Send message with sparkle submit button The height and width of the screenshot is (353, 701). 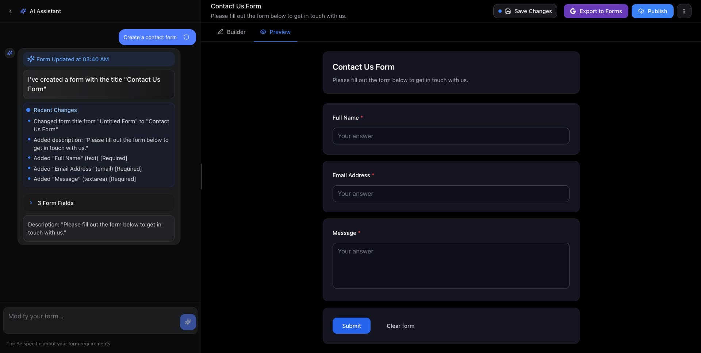click(188, 322)
